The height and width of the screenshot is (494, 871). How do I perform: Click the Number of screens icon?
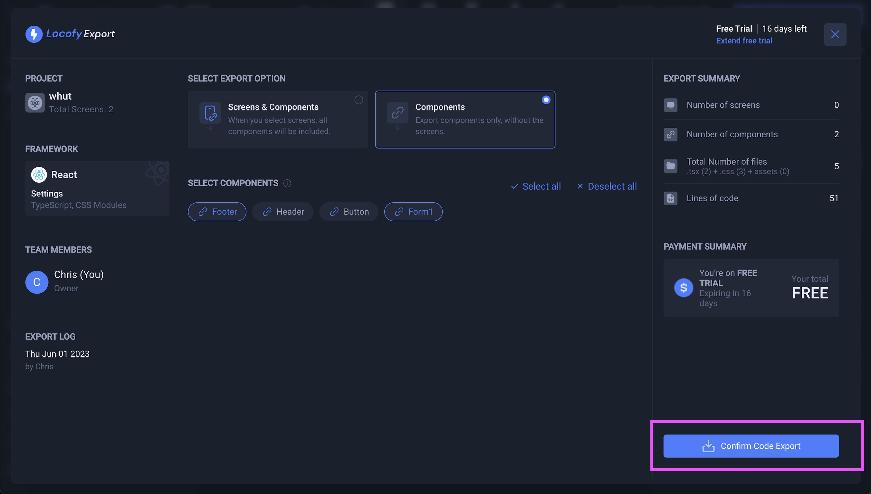tap(670, 105)
